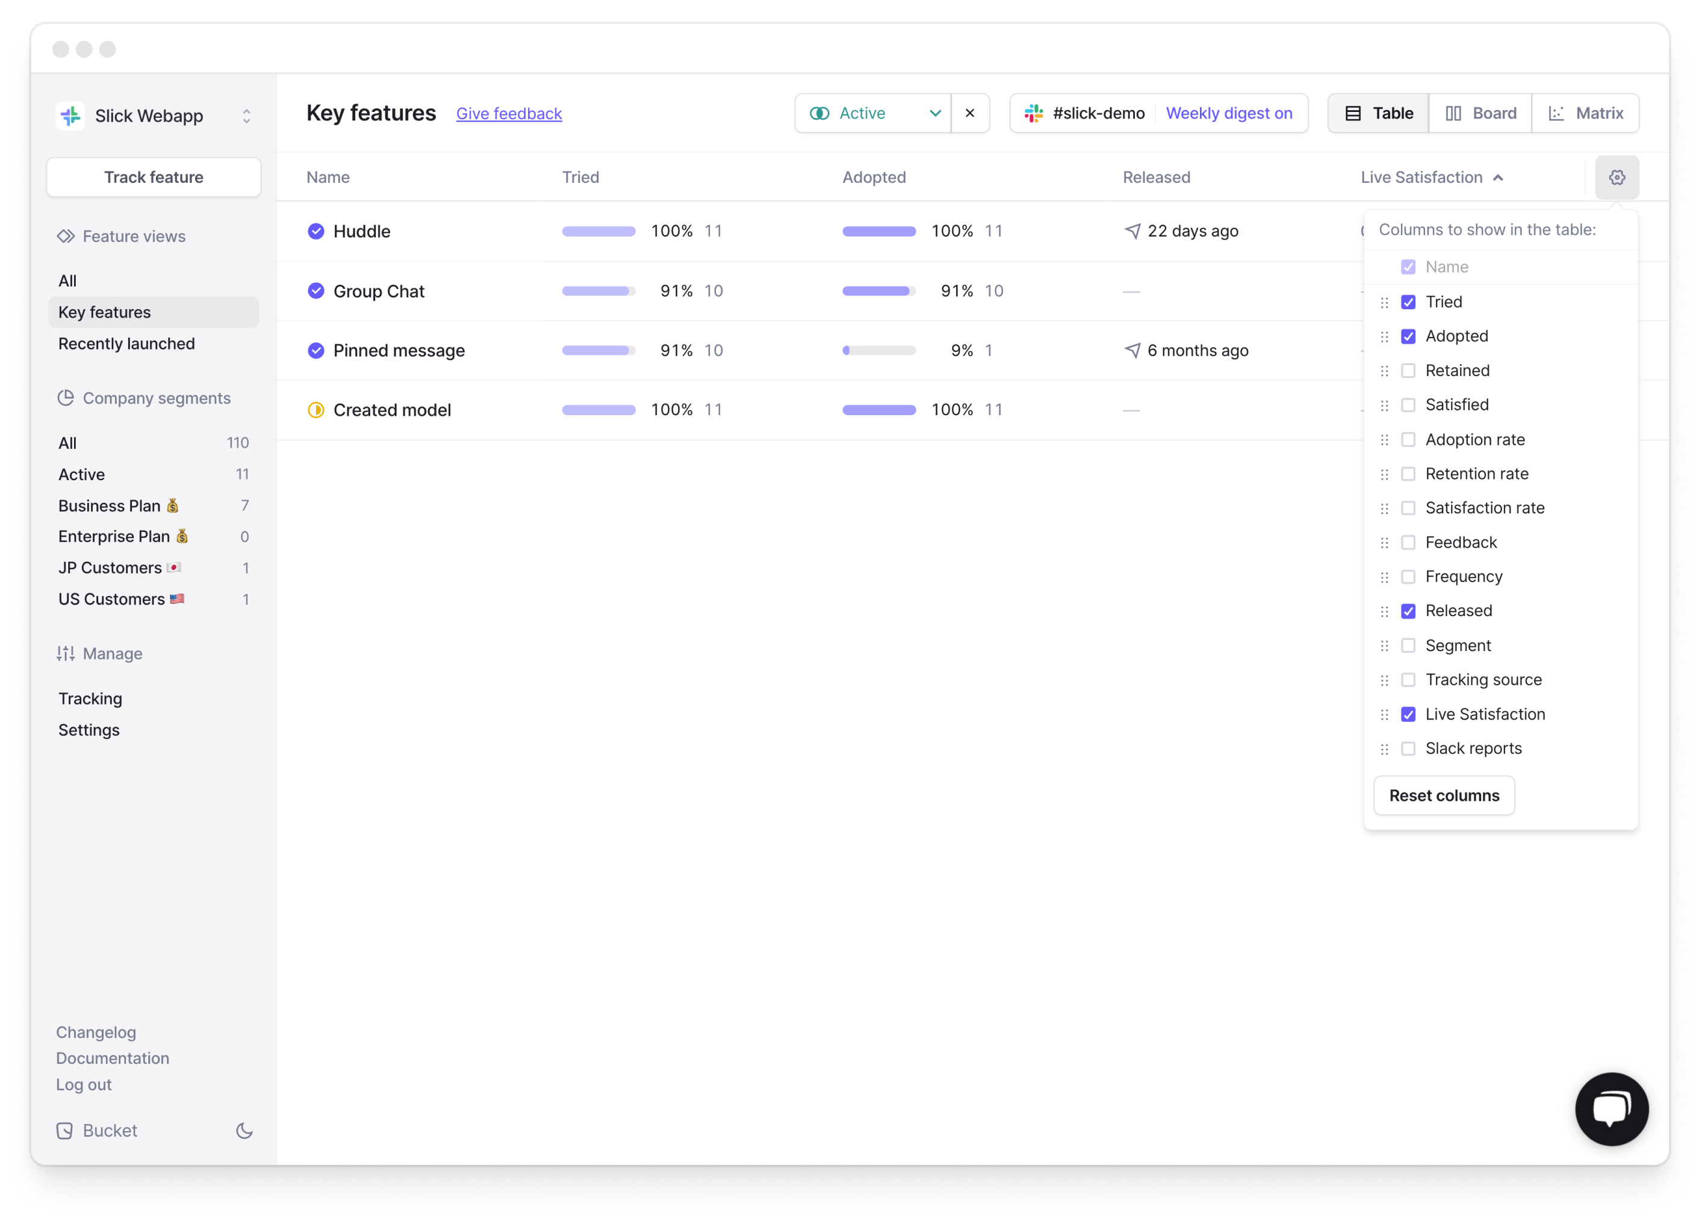Open the Give feedback link
Viewport: 1699px width, 1219px height.
(x=509, y=114)
